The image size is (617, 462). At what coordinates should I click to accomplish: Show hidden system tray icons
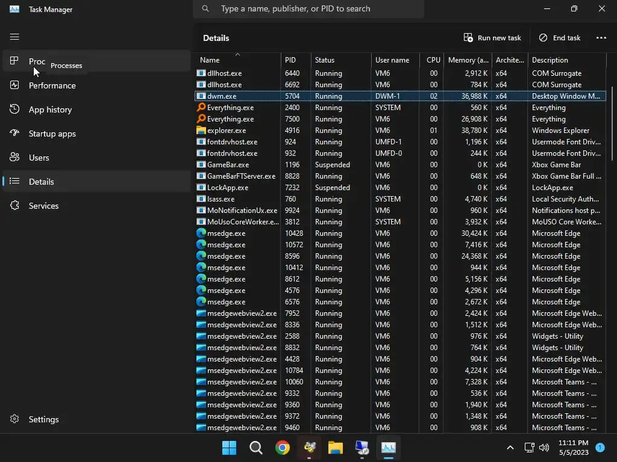[x=510, y=448]
